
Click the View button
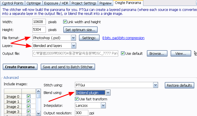tap(181, 53)
